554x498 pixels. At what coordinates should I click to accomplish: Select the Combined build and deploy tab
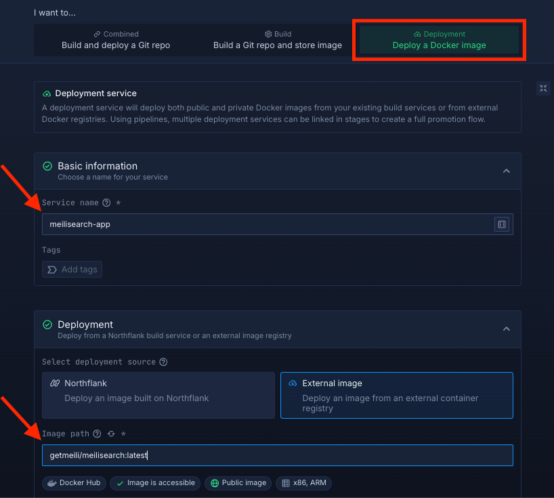click(x=116, y=40)
